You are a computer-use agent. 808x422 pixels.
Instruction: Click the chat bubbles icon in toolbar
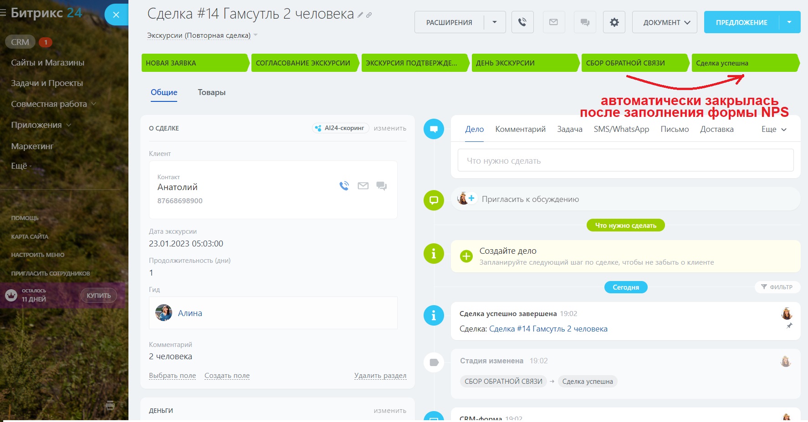coord(585,22)
